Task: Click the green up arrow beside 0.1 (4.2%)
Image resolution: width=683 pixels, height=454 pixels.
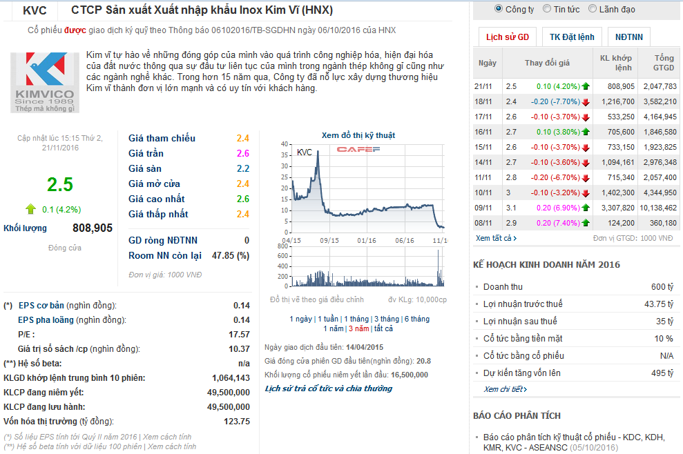Action: (x=30, y=209)
